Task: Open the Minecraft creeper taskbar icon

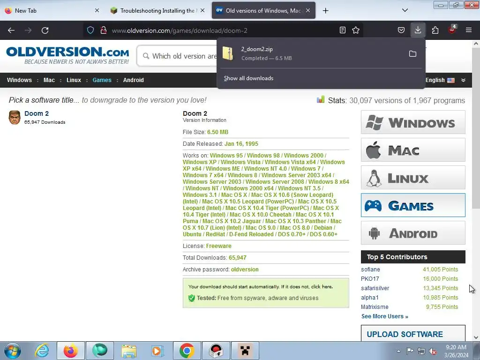Action: click(245, 351)
